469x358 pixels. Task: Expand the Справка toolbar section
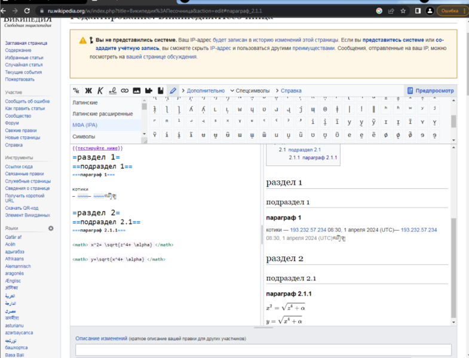pyautogui.click(x=289, y=91)
